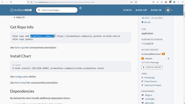185x104 pixels.
Task: Click the OPEN FULL REPORT button
Action: [x=152, y=67]
